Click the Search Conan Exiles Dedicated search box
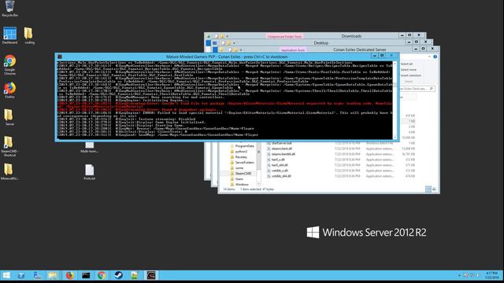Screen dimensions: 504x283 (417, 89)
